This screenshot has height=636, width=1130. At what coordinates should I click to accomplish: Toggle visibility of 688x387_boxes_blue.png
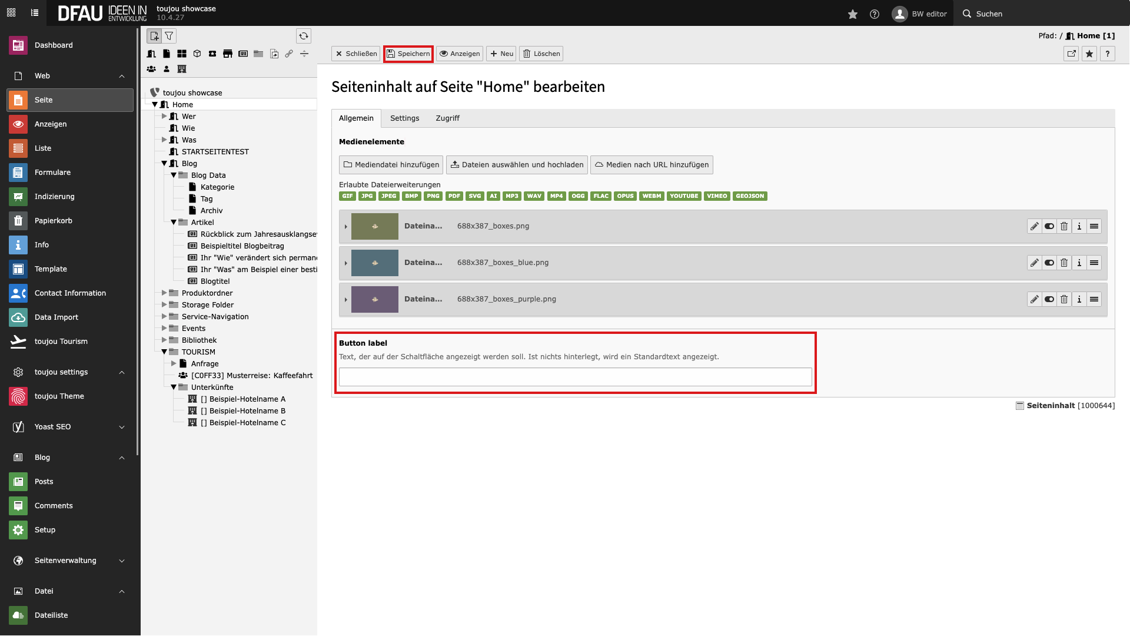coord(1049,263)
